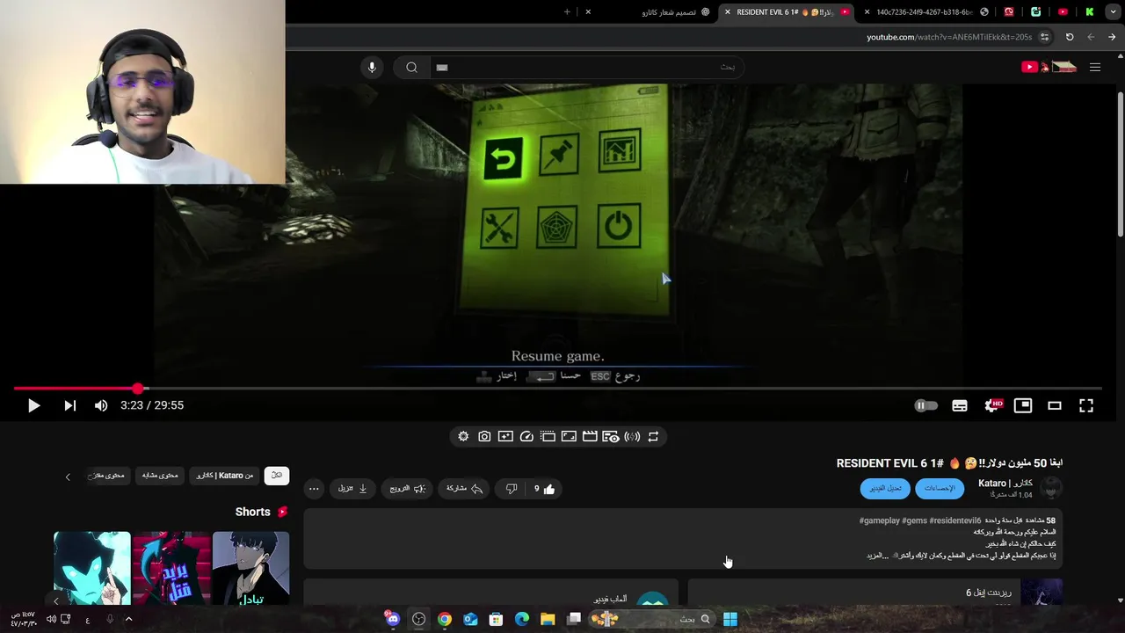The width and height of the screenshot is (1125, 633).
Task: Open the Kataro | كاتارو channel name link
Action: click(x=1005, y=484)
